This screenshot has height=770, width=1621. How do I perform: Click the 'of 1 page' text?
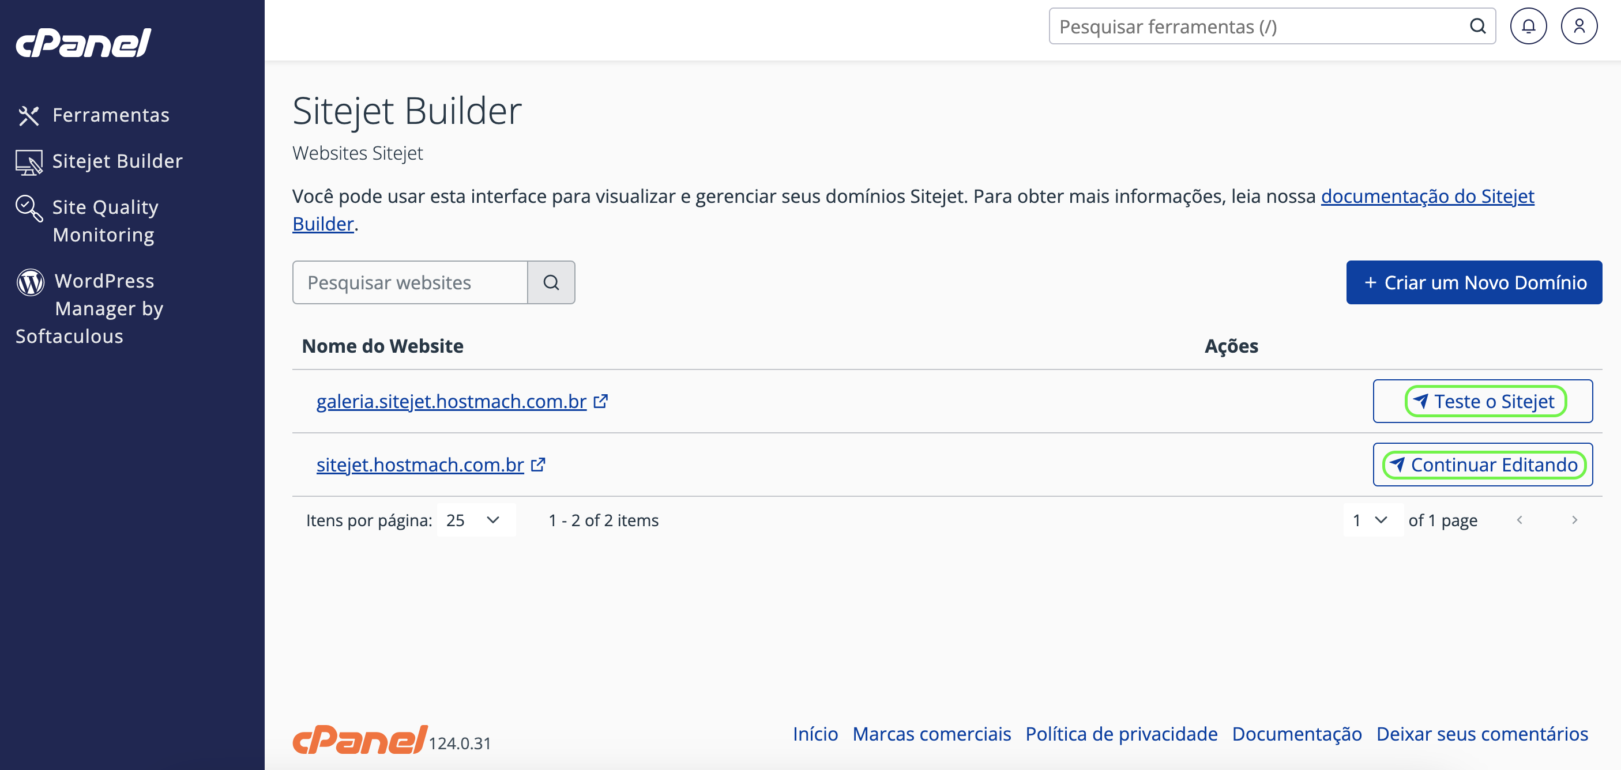tap(1443, 520)
